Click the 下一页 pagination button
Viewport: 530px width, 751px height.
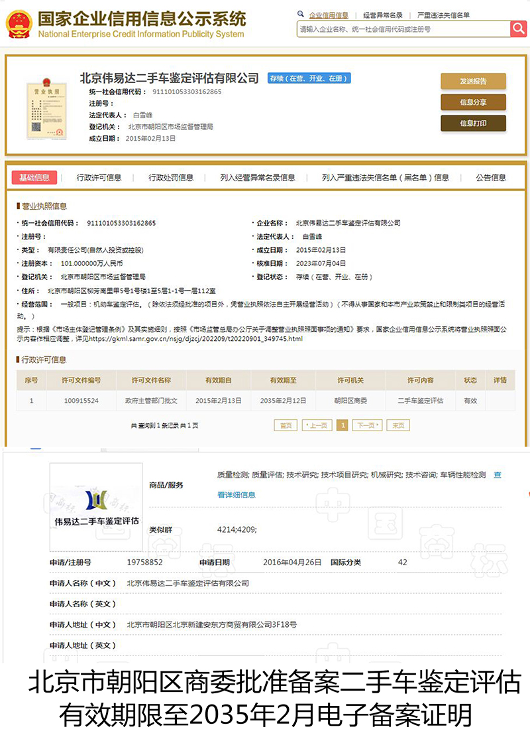click(x=368, y=425)
